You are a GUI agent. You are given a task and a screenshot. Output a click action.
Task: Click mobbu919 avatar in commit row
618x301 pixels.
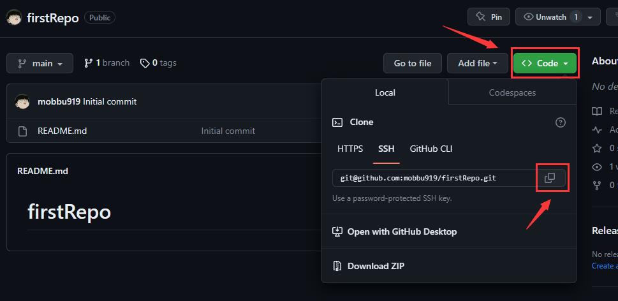point(22,101)
